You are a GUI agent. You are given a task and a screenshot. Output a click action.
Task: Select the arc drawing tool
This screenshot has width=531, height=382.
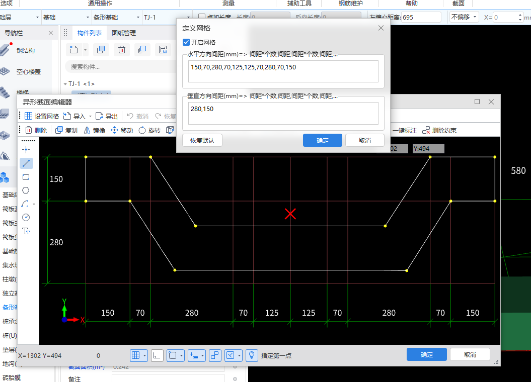pyautogui.click(x=25, y=204)
